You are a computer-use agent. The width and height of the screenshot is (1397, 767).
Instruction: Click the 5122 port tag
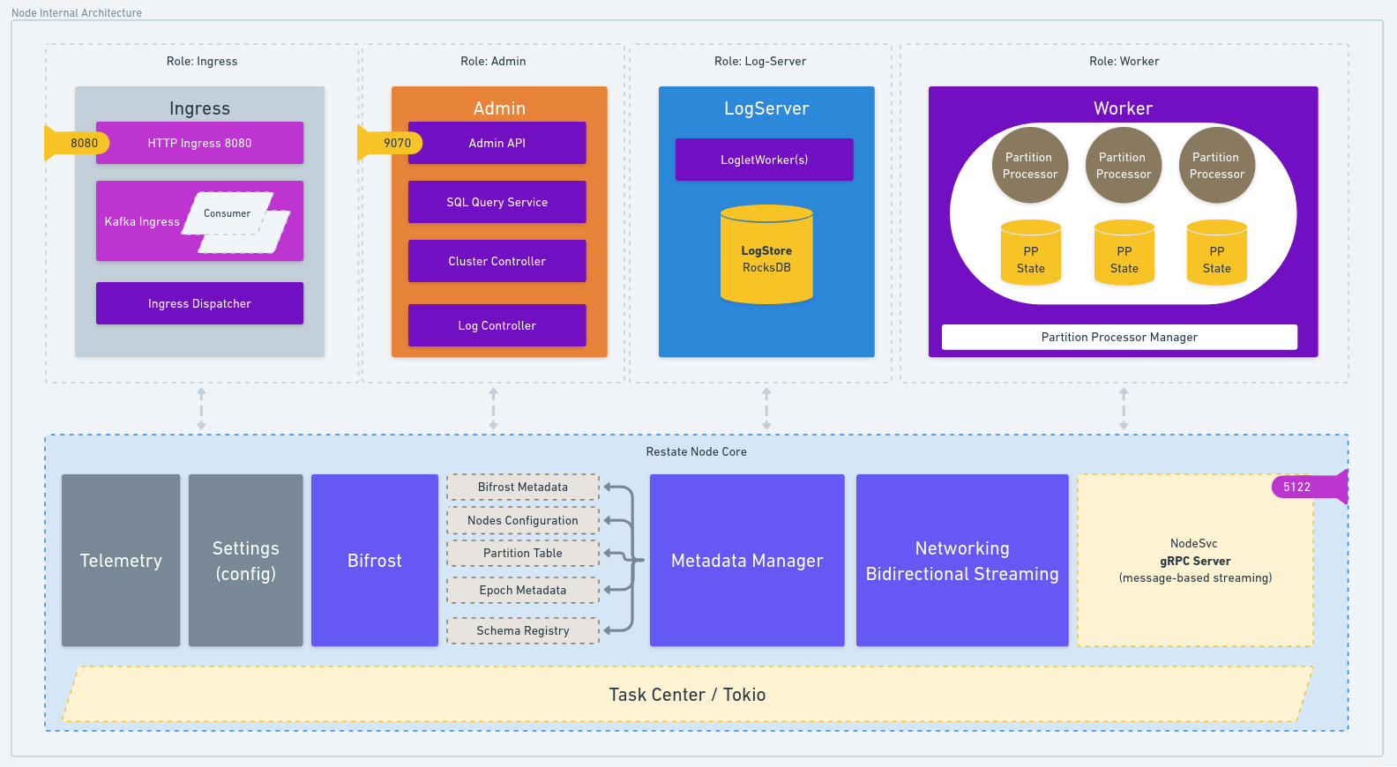click(1310, 487)
